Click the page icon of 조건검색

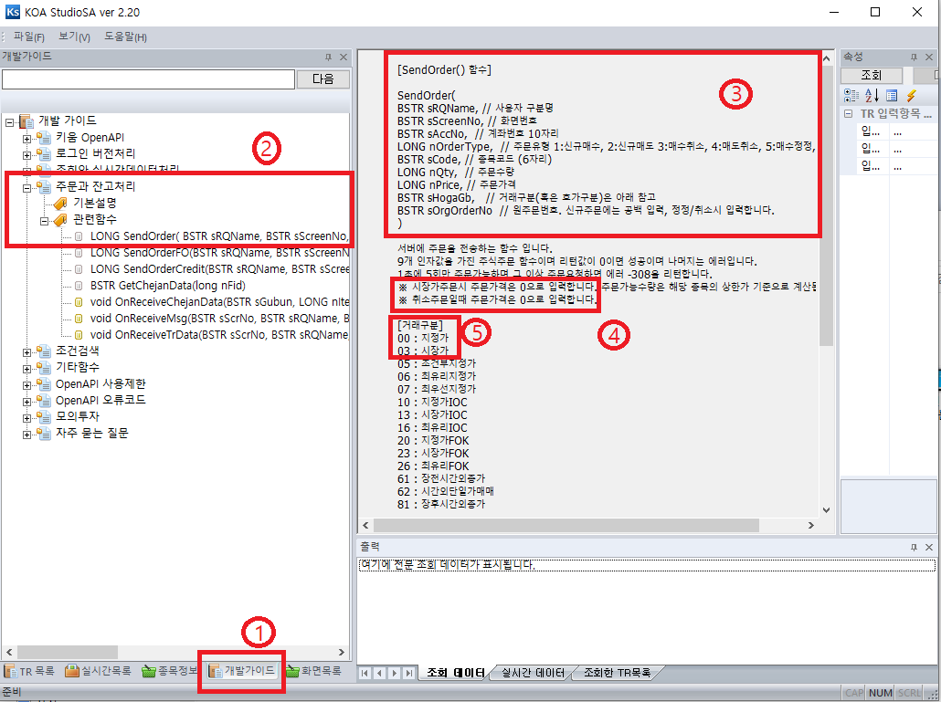[44, 351]
